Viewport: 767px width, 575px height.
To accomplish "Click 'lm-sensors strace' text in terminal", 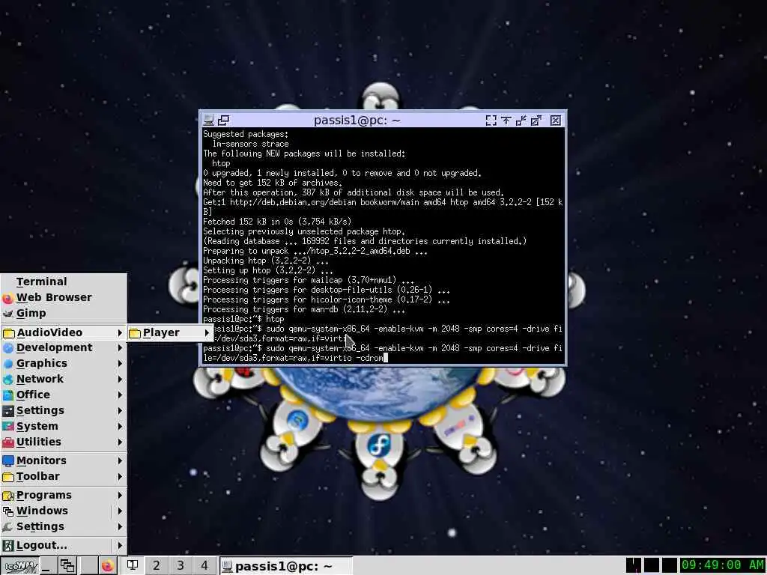I will pos(250,144).
